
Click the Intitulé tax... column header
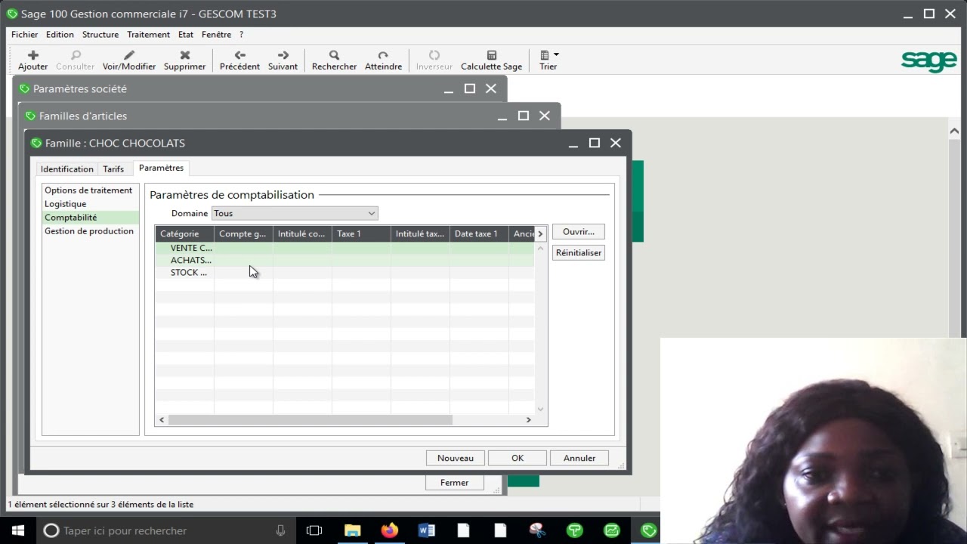pos(420,233)
